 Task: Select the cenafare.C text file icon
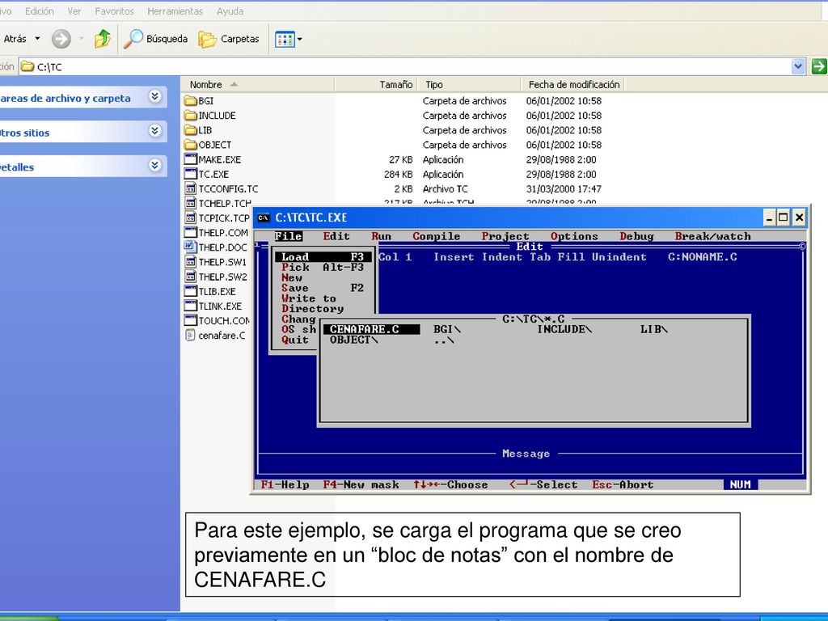point(191,336)
